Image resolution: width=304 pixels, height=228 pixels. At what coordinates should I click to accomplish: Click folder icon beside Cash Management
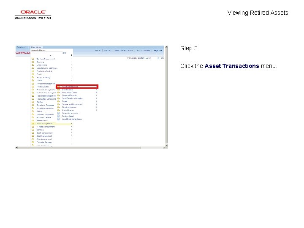[x=33, y=133]
